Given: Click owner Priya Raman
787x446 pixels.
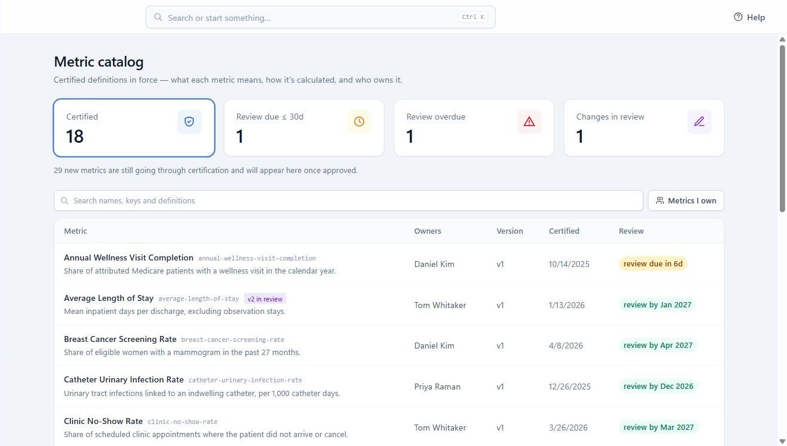Looking at the screenshot, I should click(x=437, y=387).
